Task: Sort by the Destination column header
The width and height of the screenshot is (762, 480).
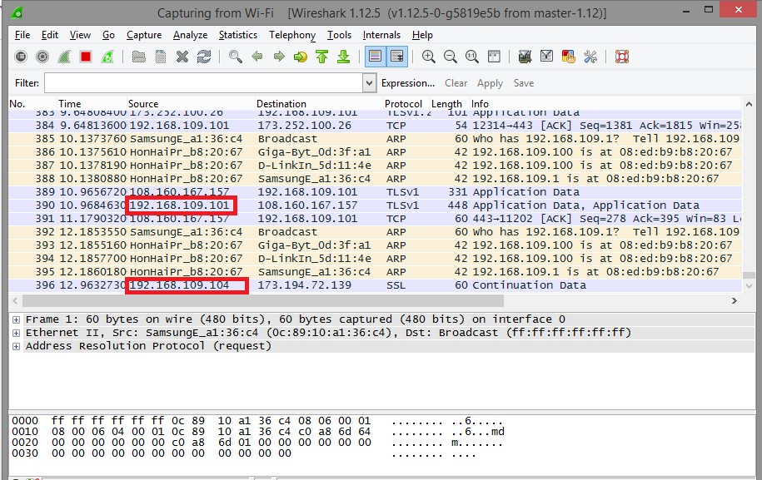Action: coord(319,103)
